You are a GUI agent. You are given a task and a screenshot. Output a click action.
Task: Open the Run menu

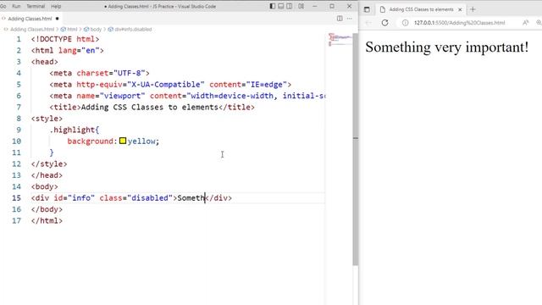tap(16, 6)
